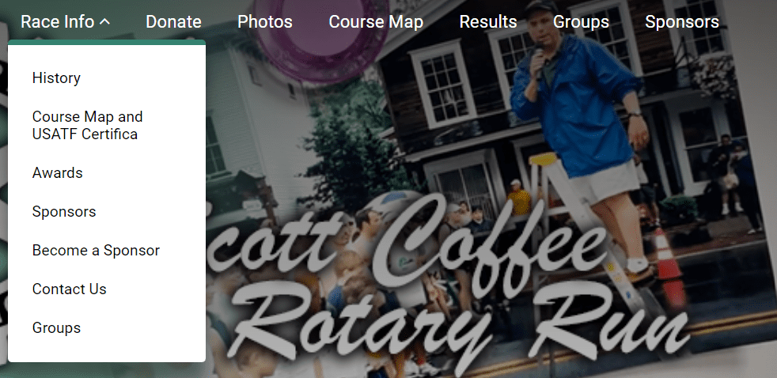The height and width of the screenshot is (378, 777).
Task: Choose Awards from the dropdown list
Action: (58, 173)
